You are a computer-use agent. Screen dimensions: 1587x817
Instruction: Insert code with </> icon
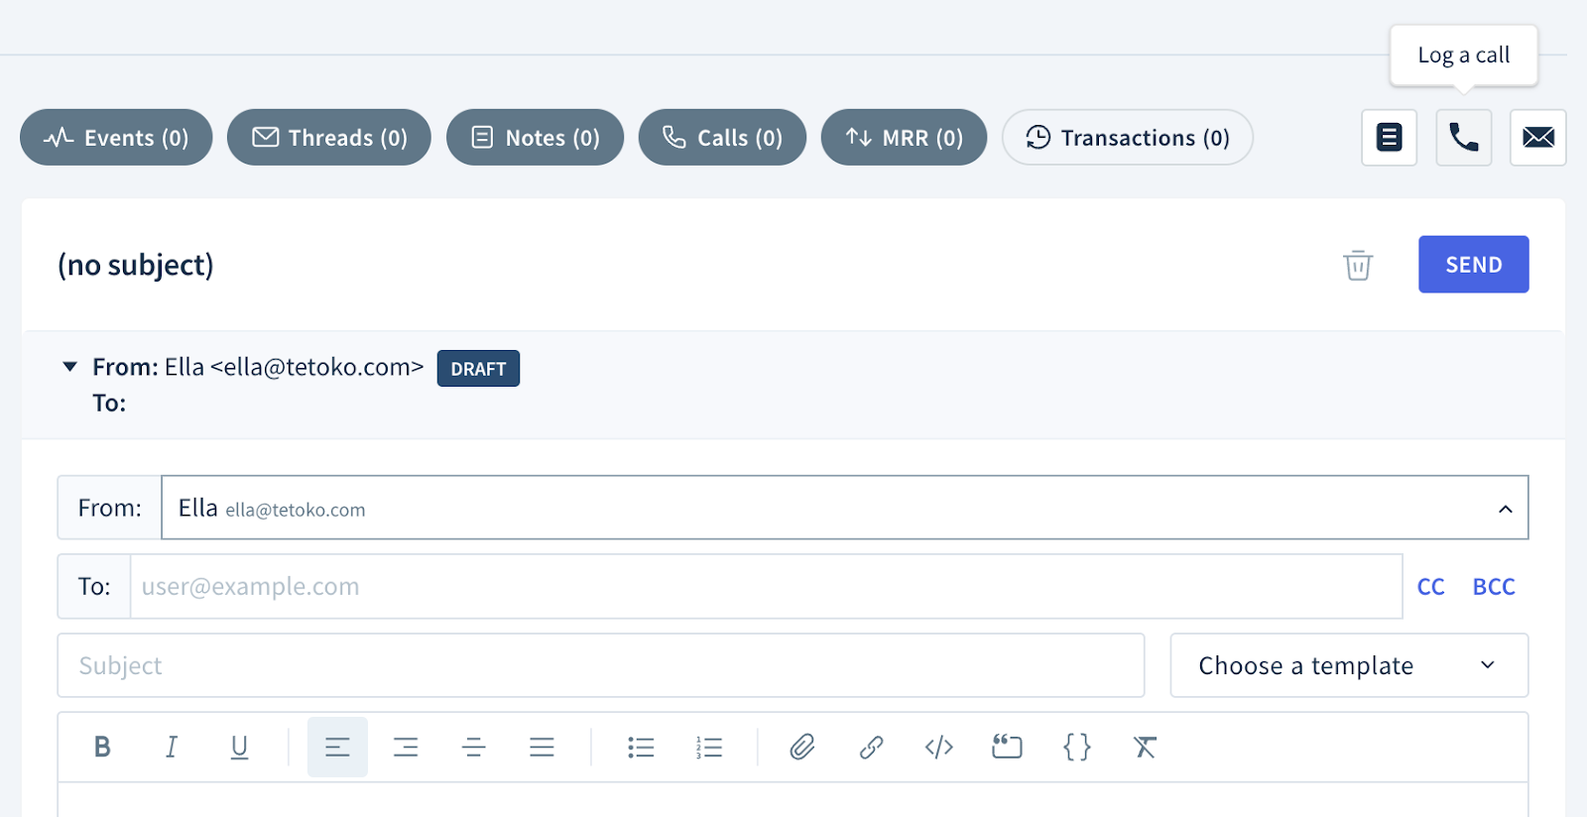(939, 747)
